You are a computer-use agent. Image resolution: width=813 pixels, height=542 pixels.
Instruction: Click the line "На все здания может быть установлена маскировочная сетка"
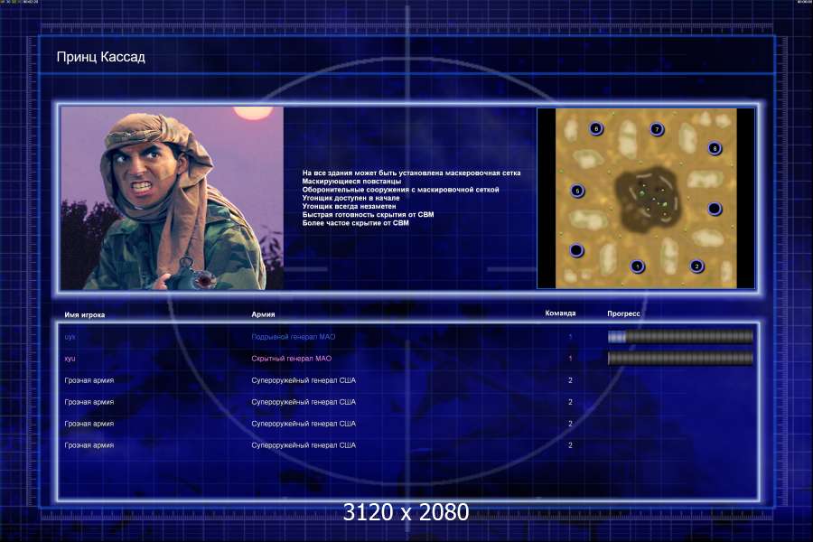411,173
